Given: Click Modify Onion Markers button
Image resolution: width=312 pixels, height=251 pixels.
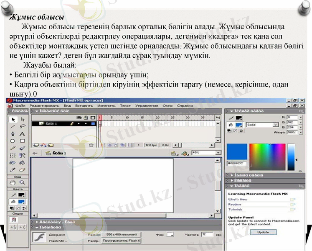Looking at the screenshot, I should 130,145.
